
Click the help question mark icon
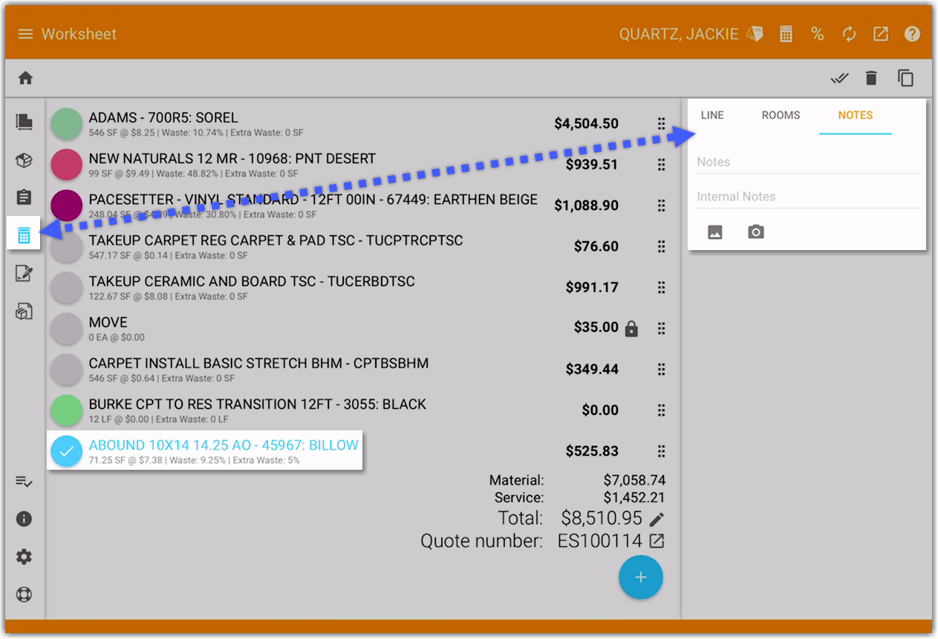click(912, 34)
